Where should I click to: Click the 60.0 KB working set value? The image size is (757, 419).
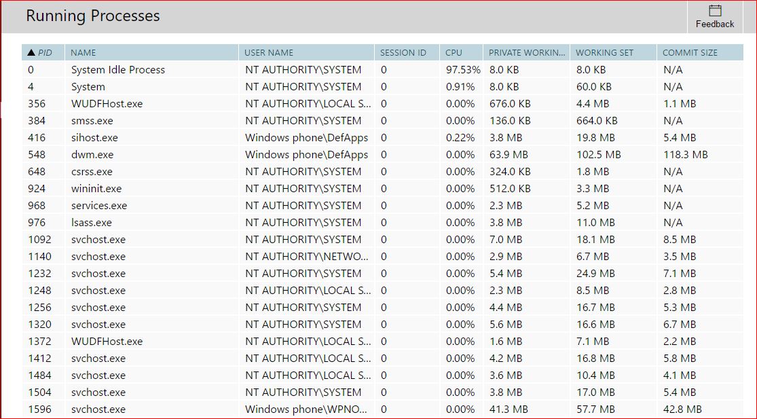[x=594, y=87]
